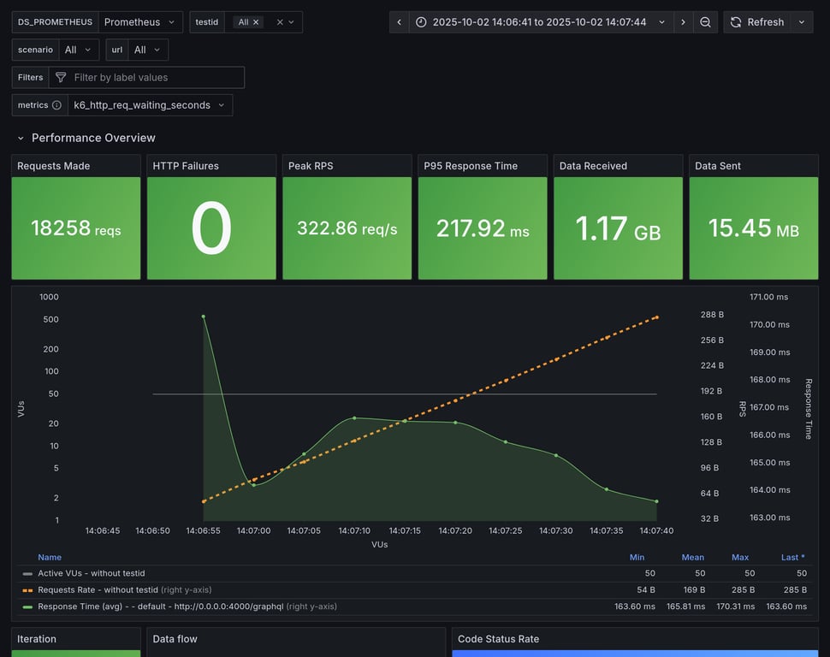Click the Requests Made panel title
This screenshot has height=657, width=830.
tap(53, 166)
